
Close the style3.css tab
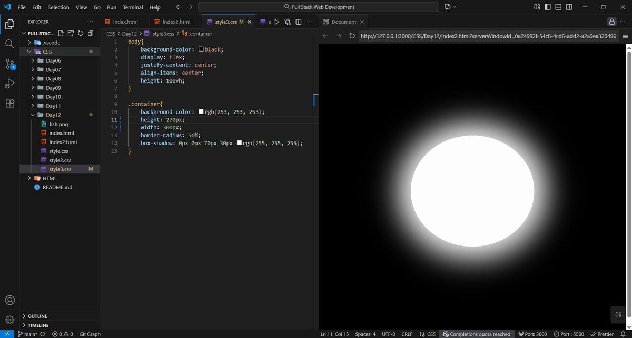pyautogui.click(x=250, y=22)
